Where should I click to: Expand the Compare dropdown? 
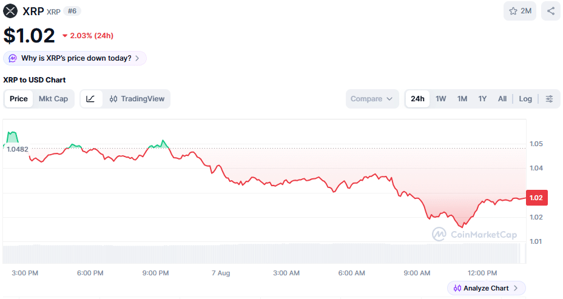(x=372, y=99)
